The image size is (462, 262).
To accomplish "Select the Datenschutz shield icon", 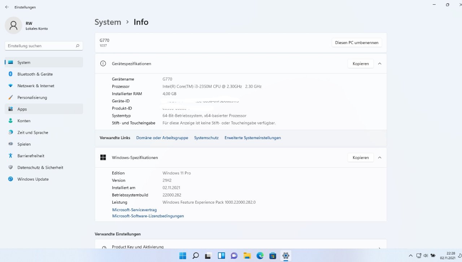I will tap(10, 167).
